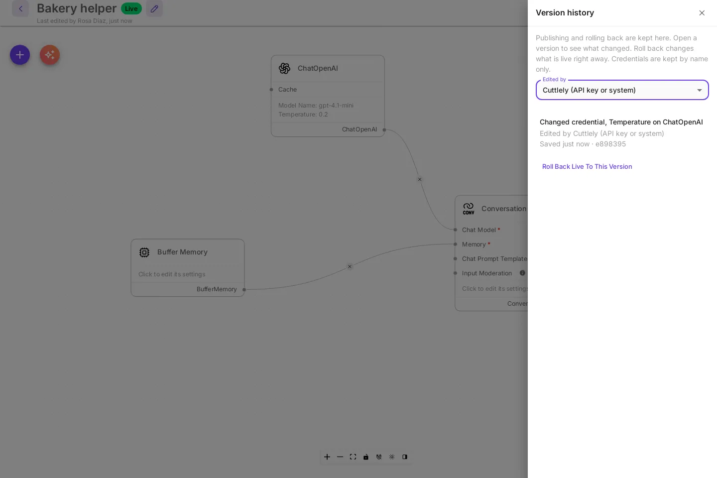Click the 'Saved just now · e898395' text

pos(583,144)
